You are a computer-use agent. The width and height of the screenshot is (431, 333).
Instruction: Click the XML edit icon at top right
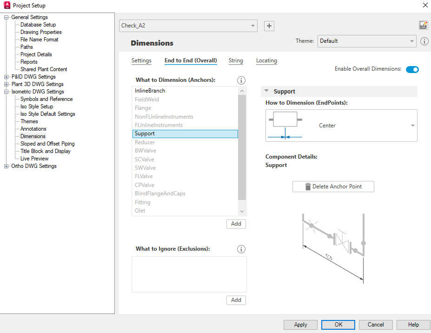423,25
